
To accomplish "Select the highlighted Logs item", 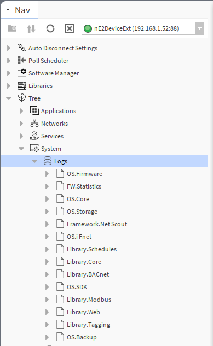I will (x=61, y=161).
